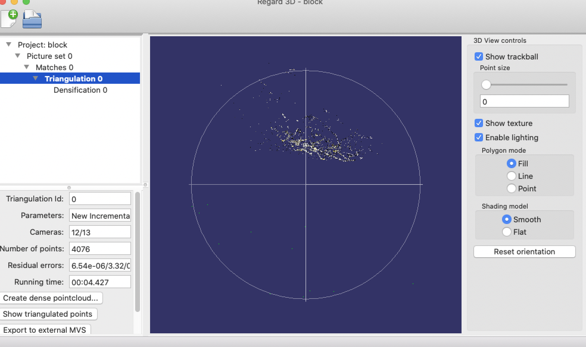Drag the Point size slider
The image size is (586, 347).
pos(486,84)
